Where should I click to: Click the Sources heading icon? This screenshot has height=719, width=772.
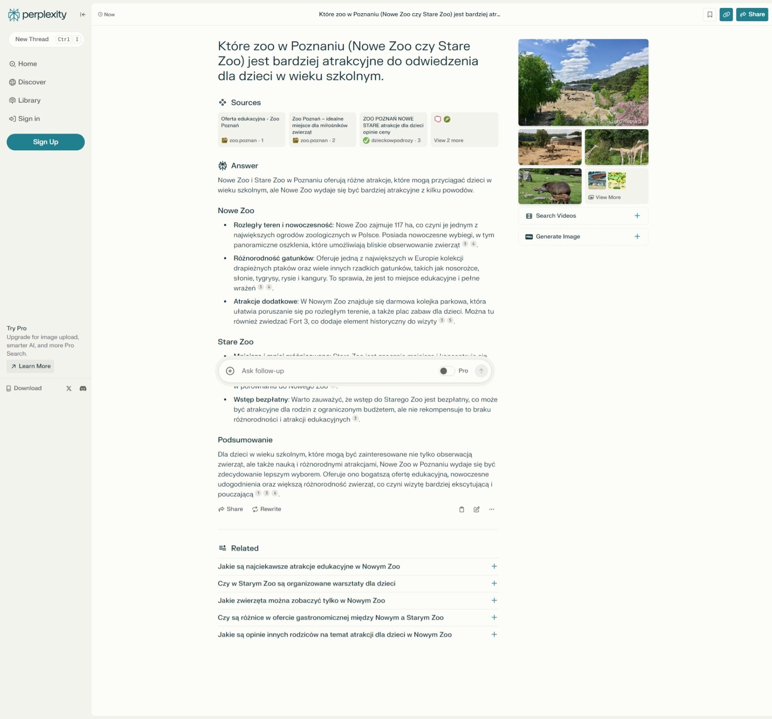pos(223,103)
